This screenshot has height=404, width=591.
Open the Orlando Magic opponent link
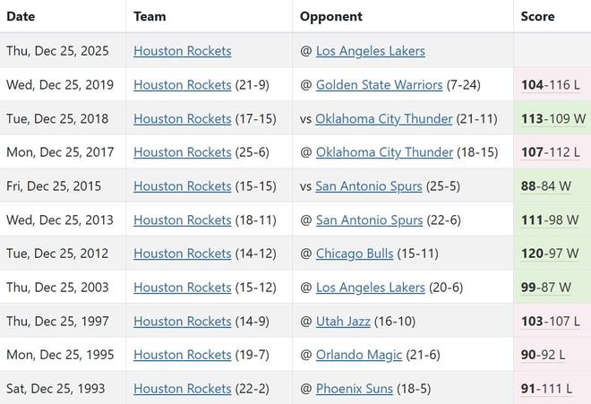(x=359, y=355)
